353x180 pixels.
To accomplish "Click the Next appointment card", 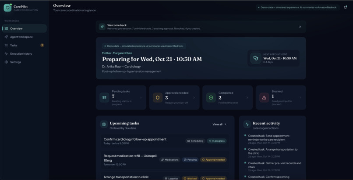I will pos(274,58).
